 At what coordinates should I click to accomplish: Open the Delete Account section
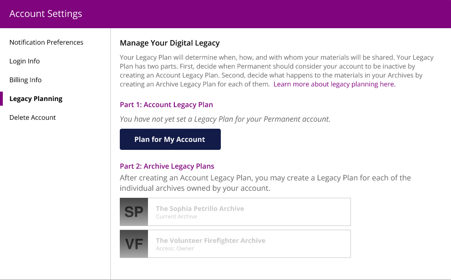pos(32,117)
